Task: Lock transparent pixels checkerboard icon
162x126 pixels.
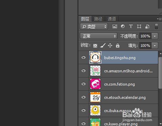Action: click(95, 46)
